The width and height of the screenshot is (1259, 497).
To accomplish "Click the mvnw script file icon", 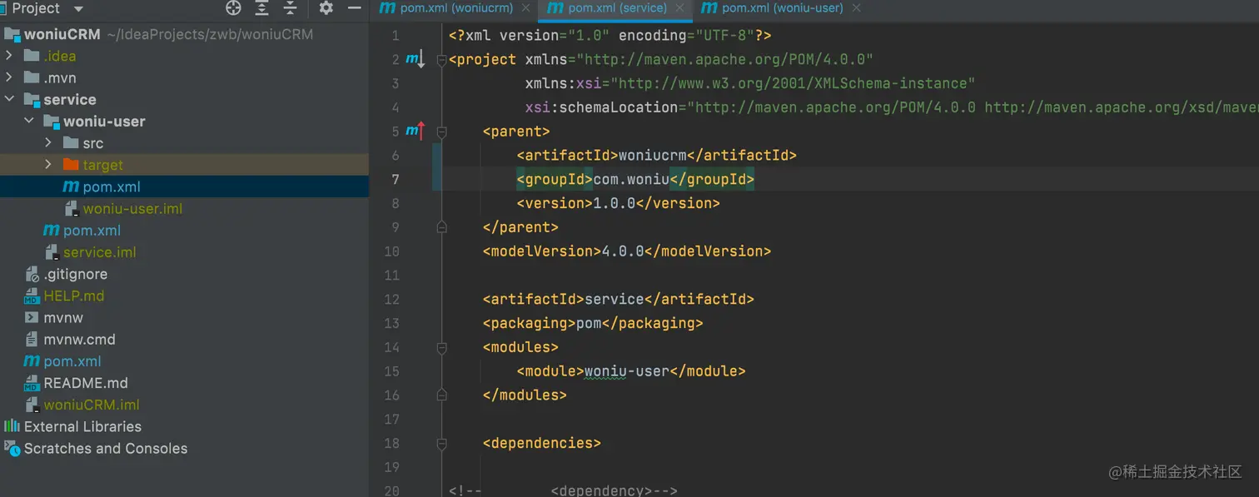I will tap(32, 317).
